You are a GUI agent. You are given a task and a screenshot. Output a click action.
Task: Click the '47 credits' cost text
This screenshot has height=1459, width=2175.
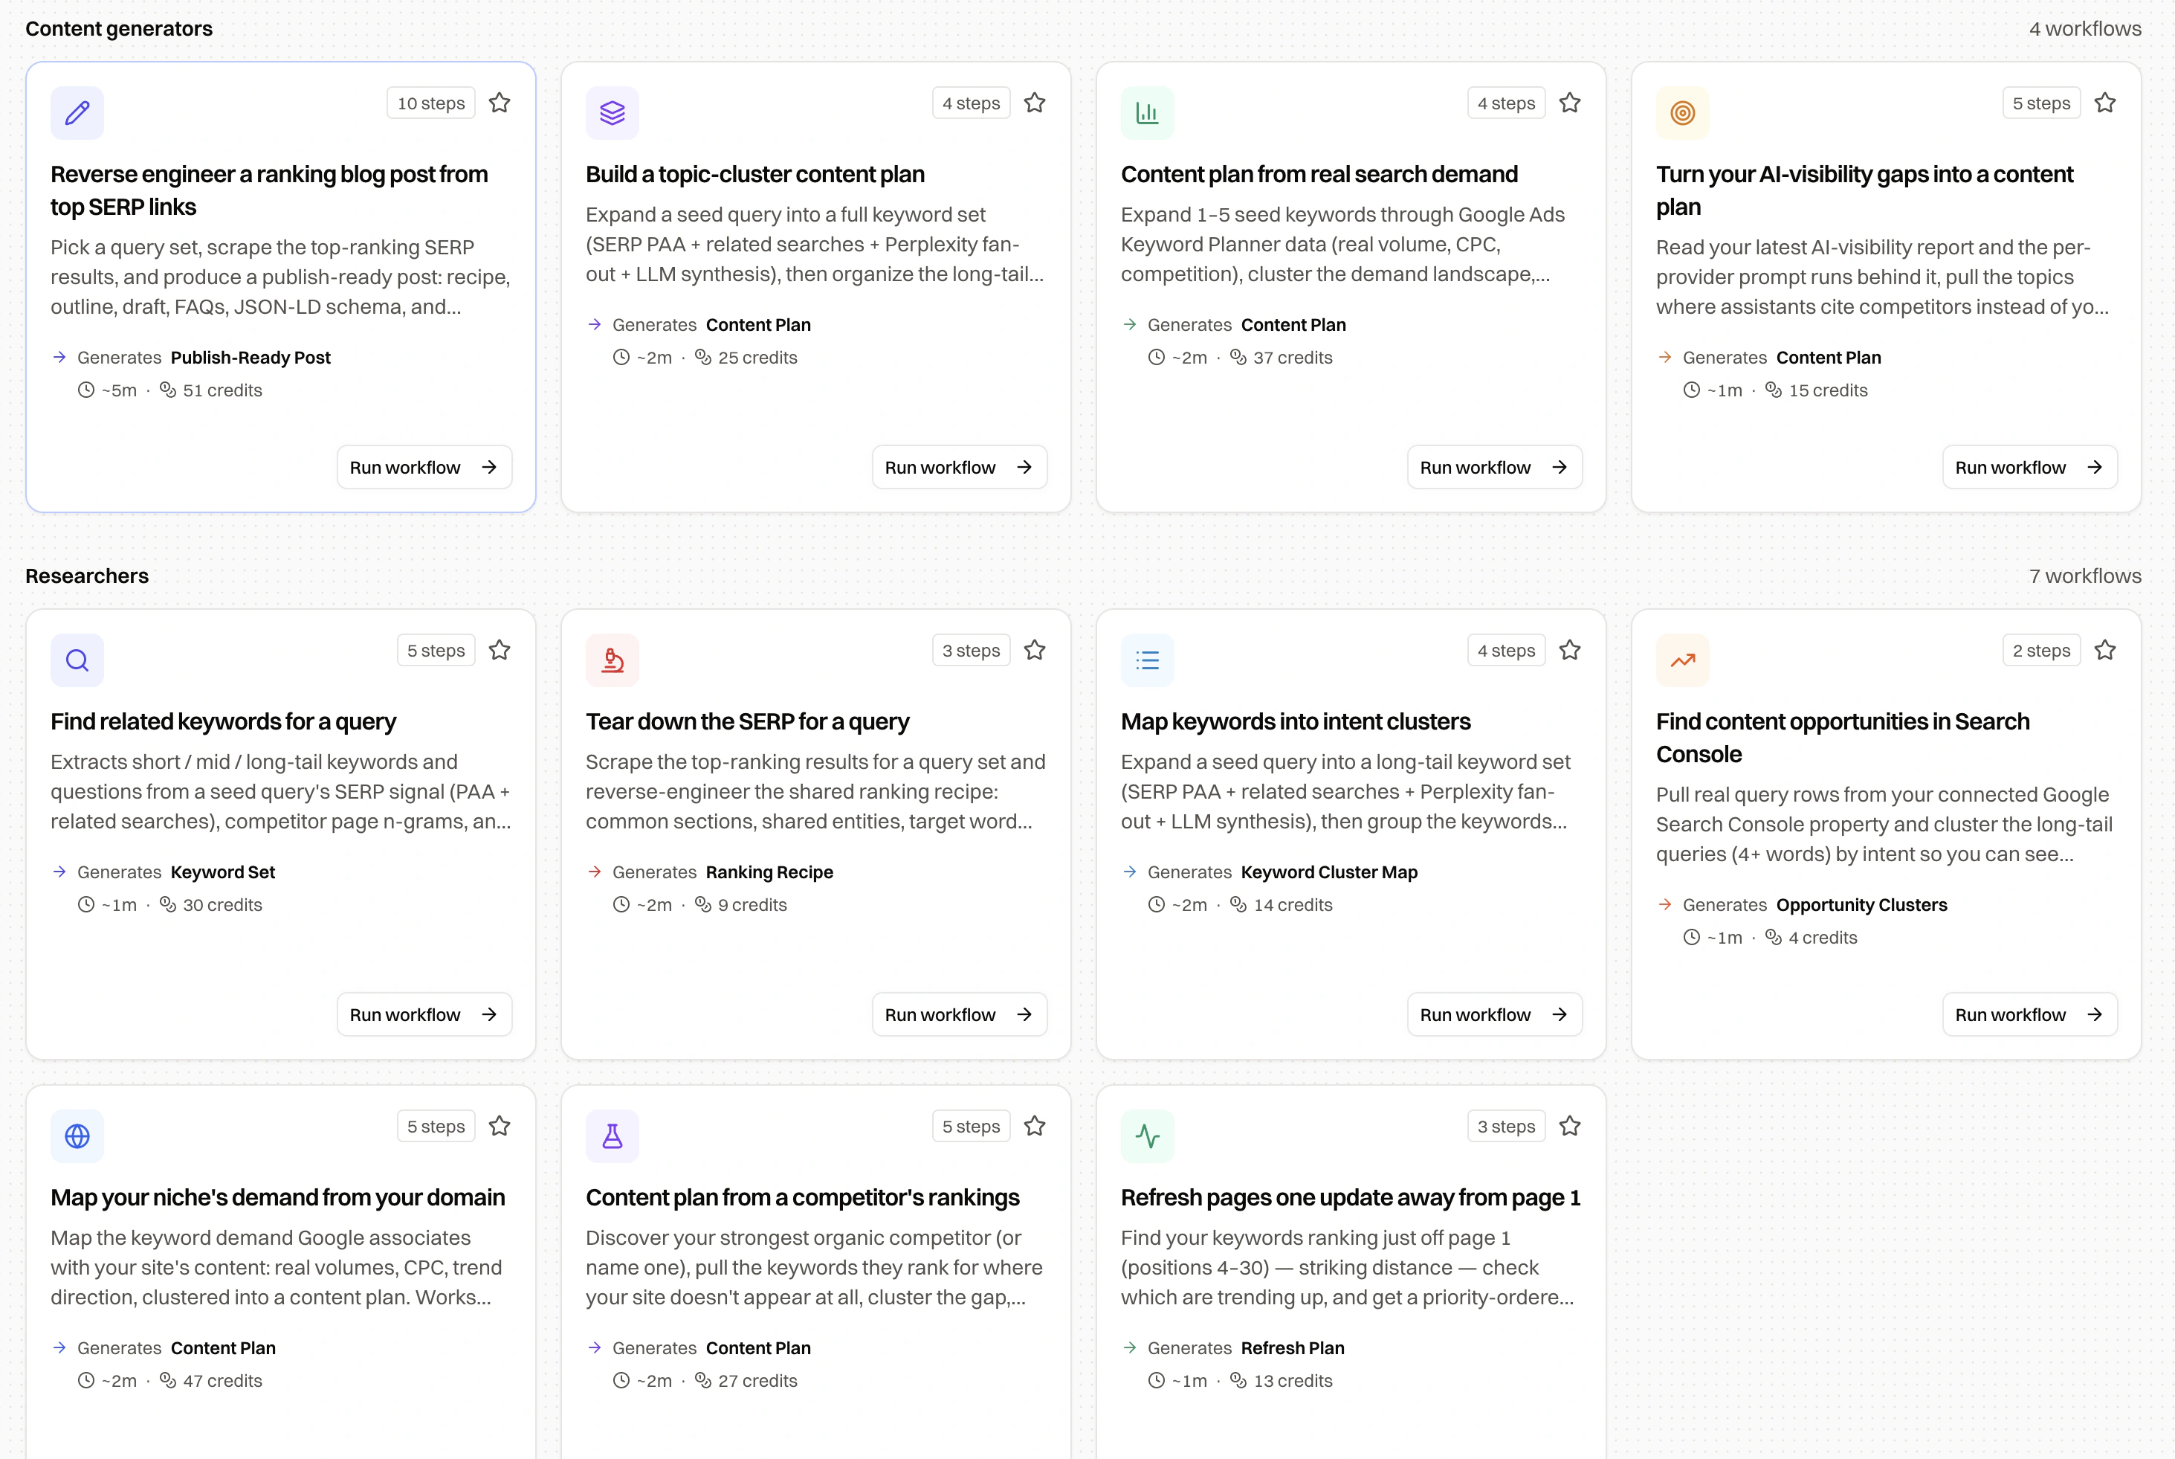pos(222,1381)
